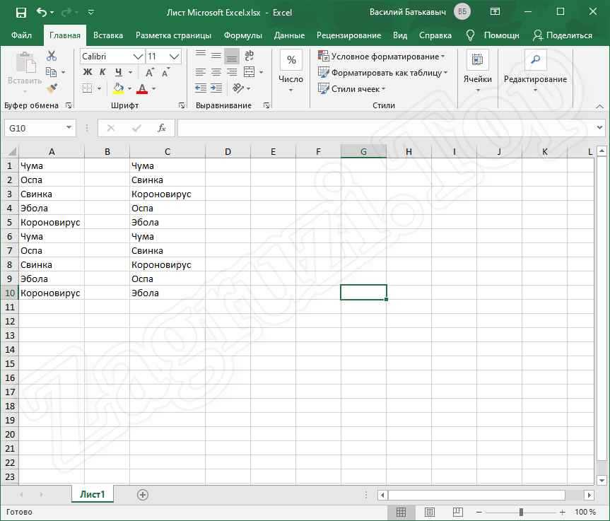Click the Save icon in title bar
Image resolution: width=610 pixels, height=521 pixels.
pos(20,12)
